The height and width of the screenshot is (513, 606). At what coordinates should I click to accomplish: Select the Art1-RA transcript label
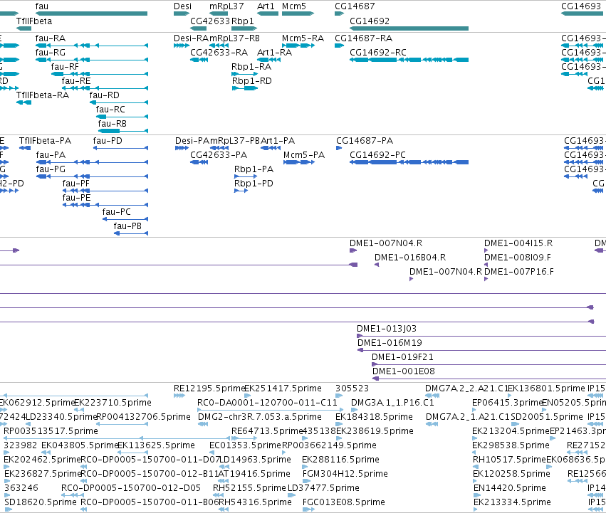[x=274, y=52]
